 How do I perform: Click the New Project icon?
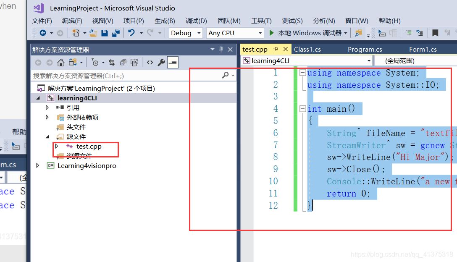76,33
